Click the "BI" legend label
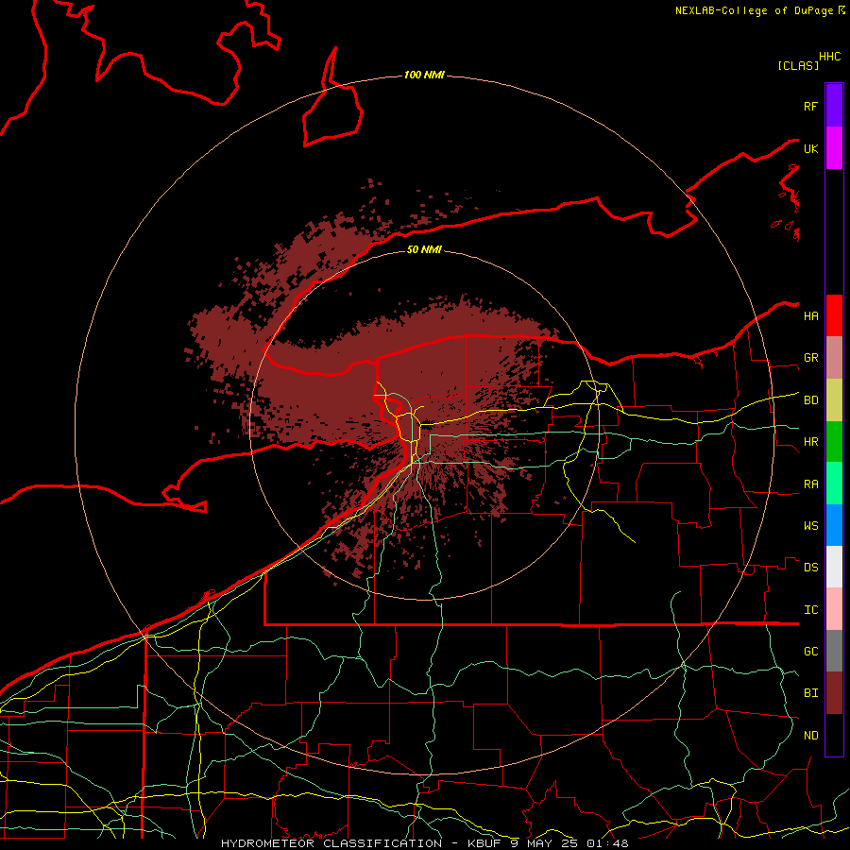The height and width of the screenshot is (850, 850). pyautogui.click(x=810, y=693)
